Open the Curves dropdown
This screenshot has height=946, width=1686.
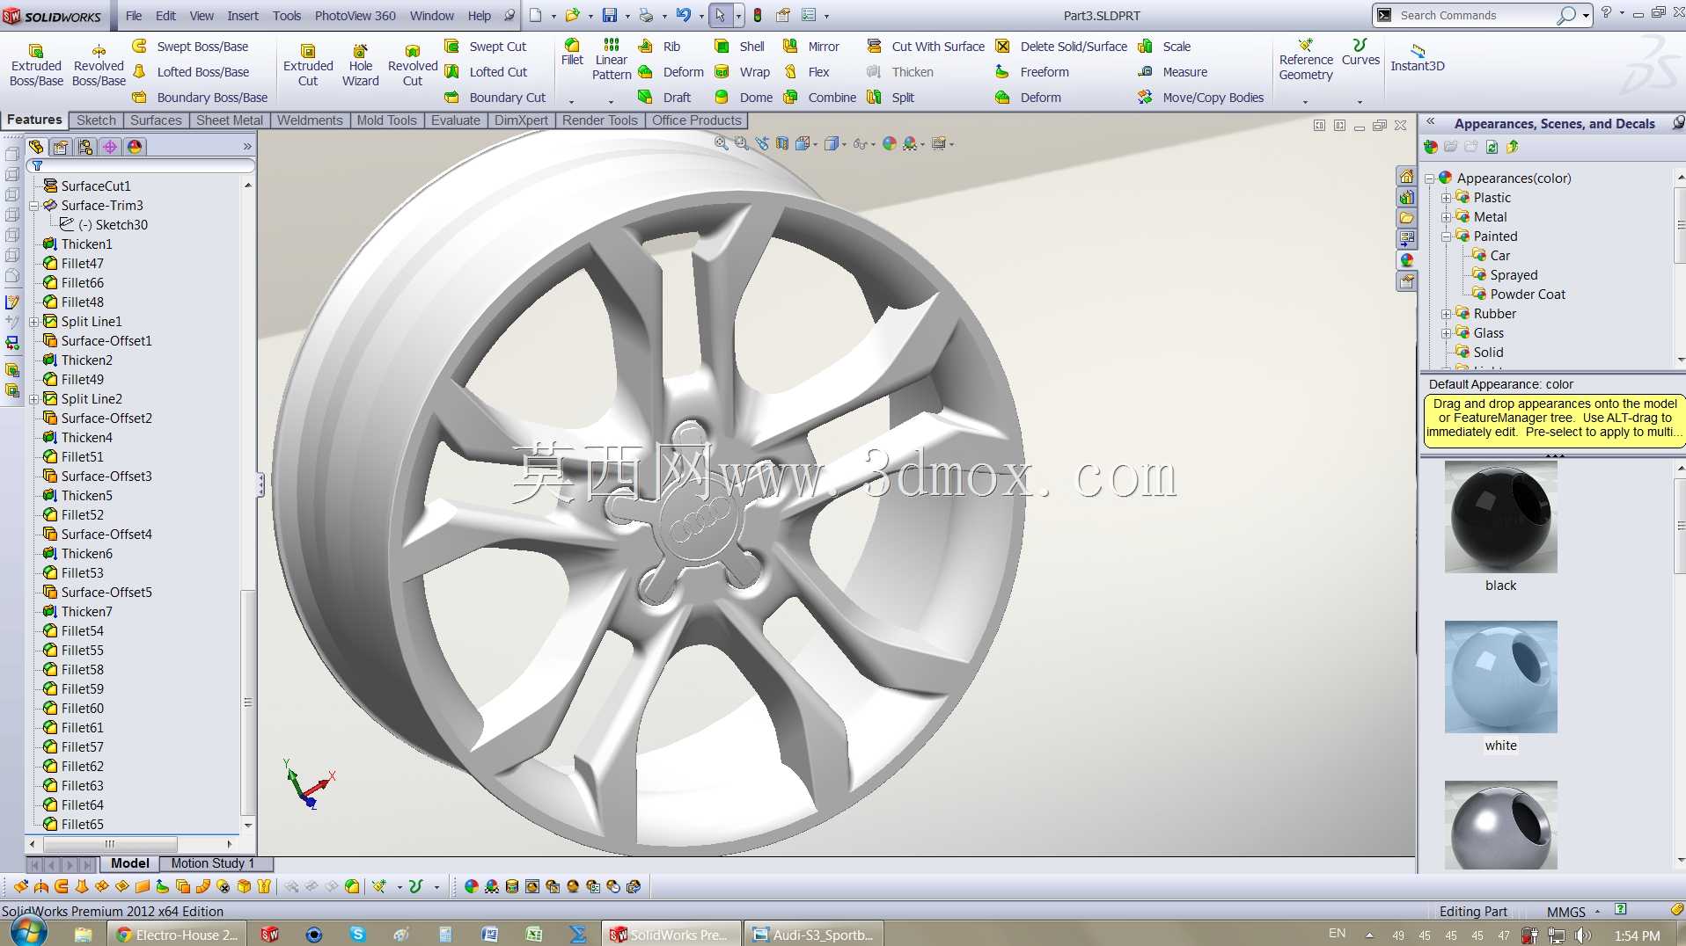coord(1360,102)
